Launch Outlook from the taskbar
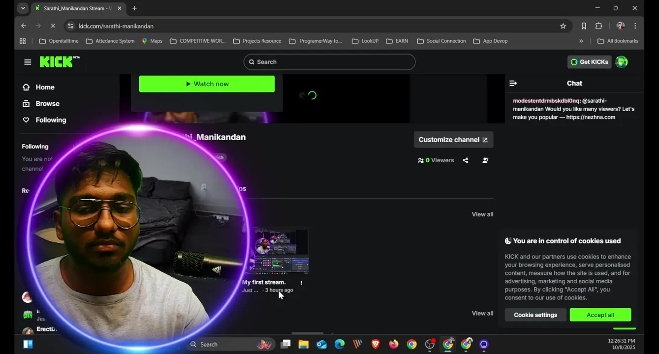Image resolution: width=659 pixels, height=354 pixels. [321, 344]
